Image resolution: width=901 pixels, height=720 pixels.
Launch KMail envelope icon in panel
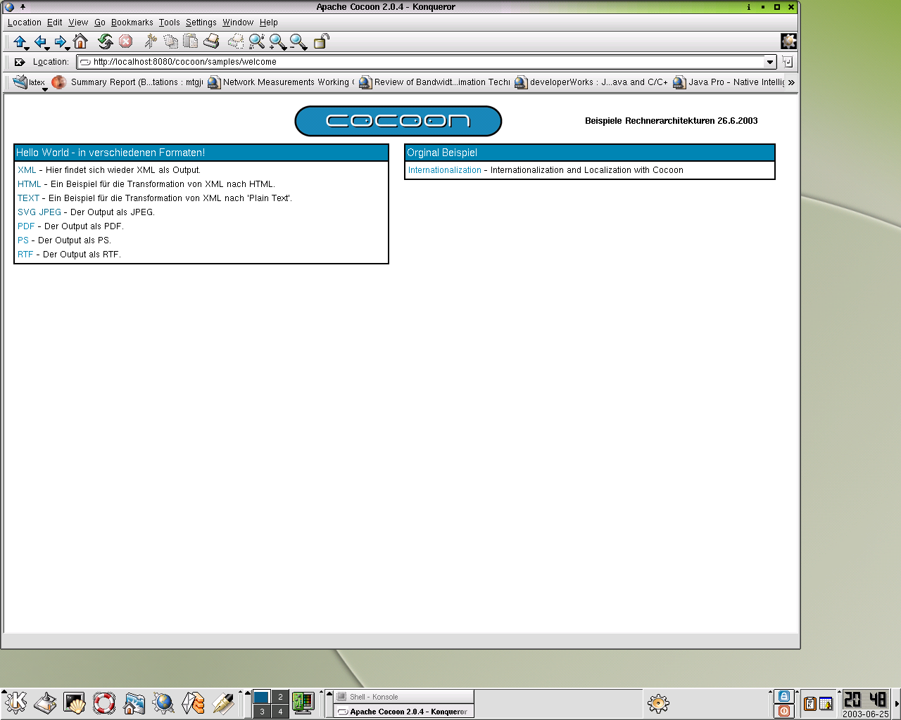coord(193,703)
